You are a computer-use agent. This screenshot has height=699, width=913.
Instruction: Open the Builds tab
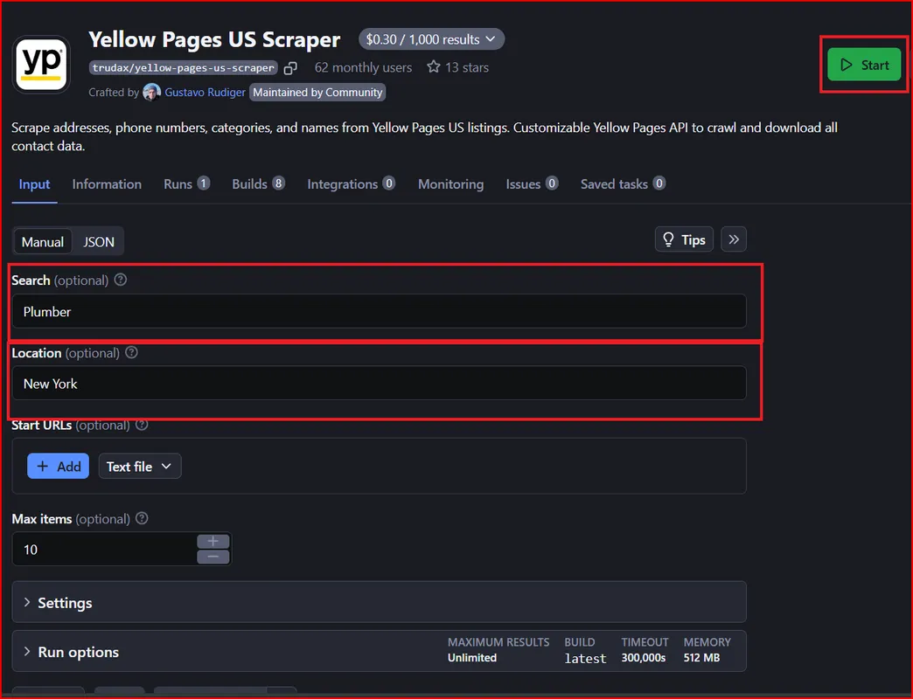tap(259, 184)
